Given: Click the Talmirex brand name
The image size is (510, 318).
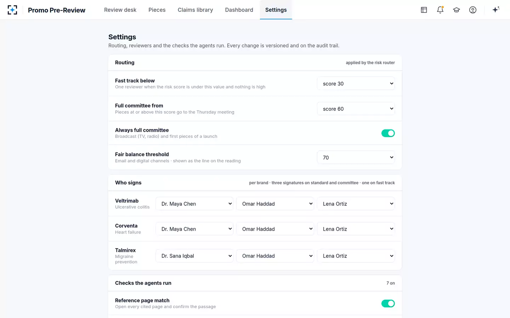Looking at the screenshot, I should (125, 250).
